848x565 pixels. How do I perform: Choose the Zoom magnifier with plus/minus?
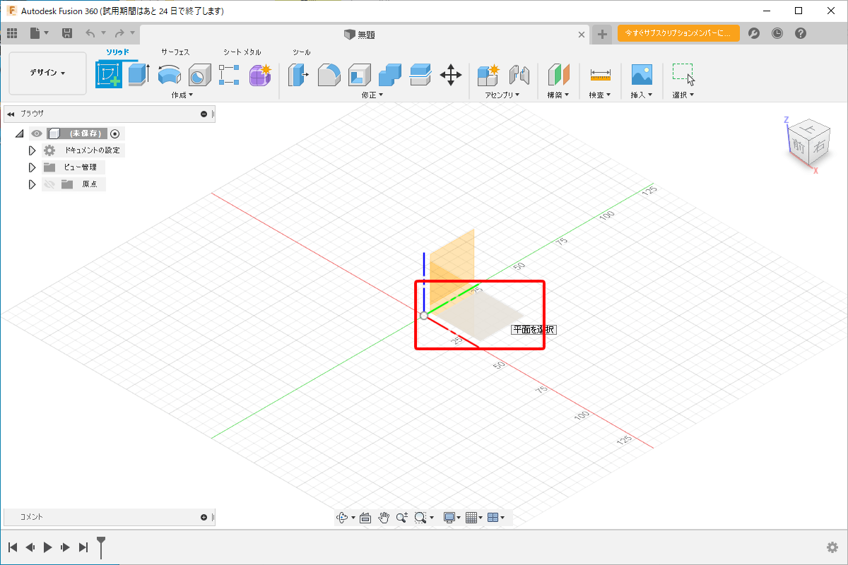(402, 518)
